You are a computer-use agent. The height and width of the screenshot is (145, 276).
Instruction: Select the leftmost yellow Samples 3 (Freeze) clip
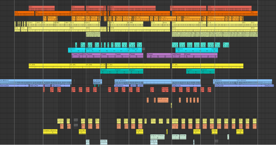tap(50, 131)
